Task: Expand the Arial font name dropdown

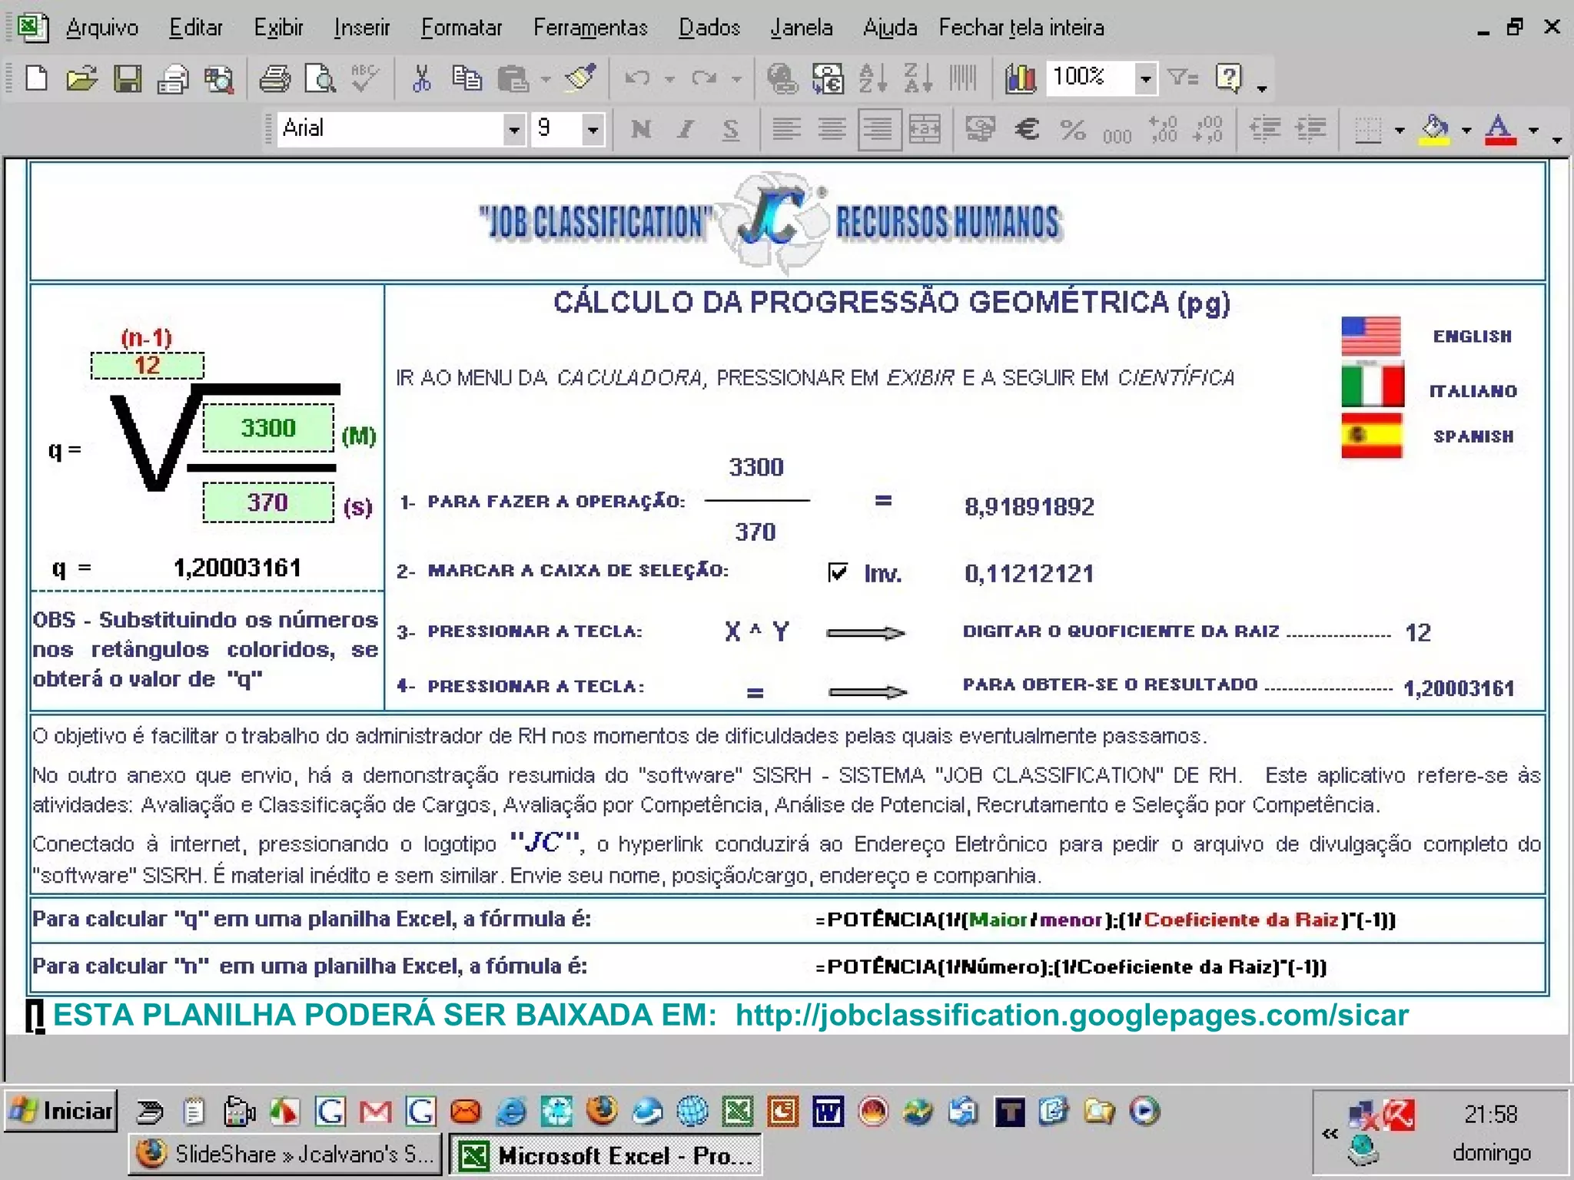Action: pos(513,130)
